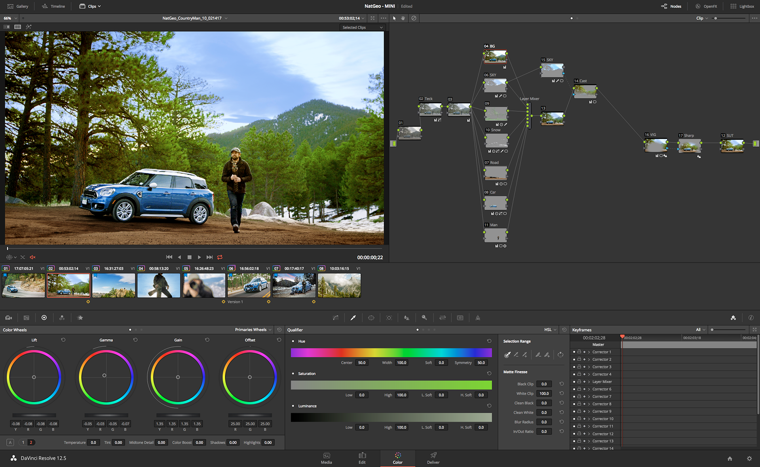Stop viewer playback

[x=189, y=257]
